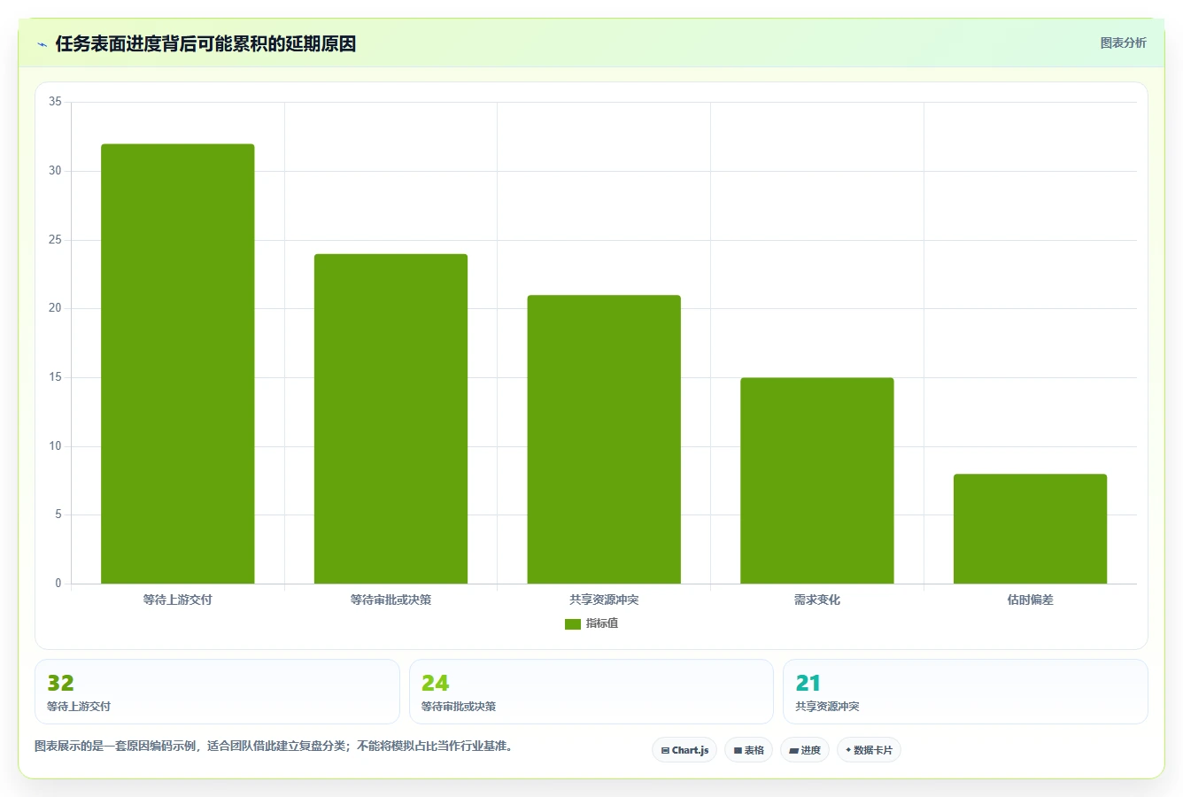Click the y-axis value 10
Screen dimensions: 1183x797
(x=55, y=446)
